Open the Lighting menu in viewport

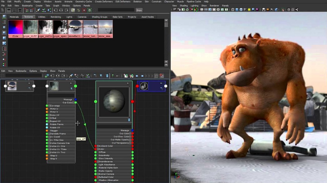194,6
